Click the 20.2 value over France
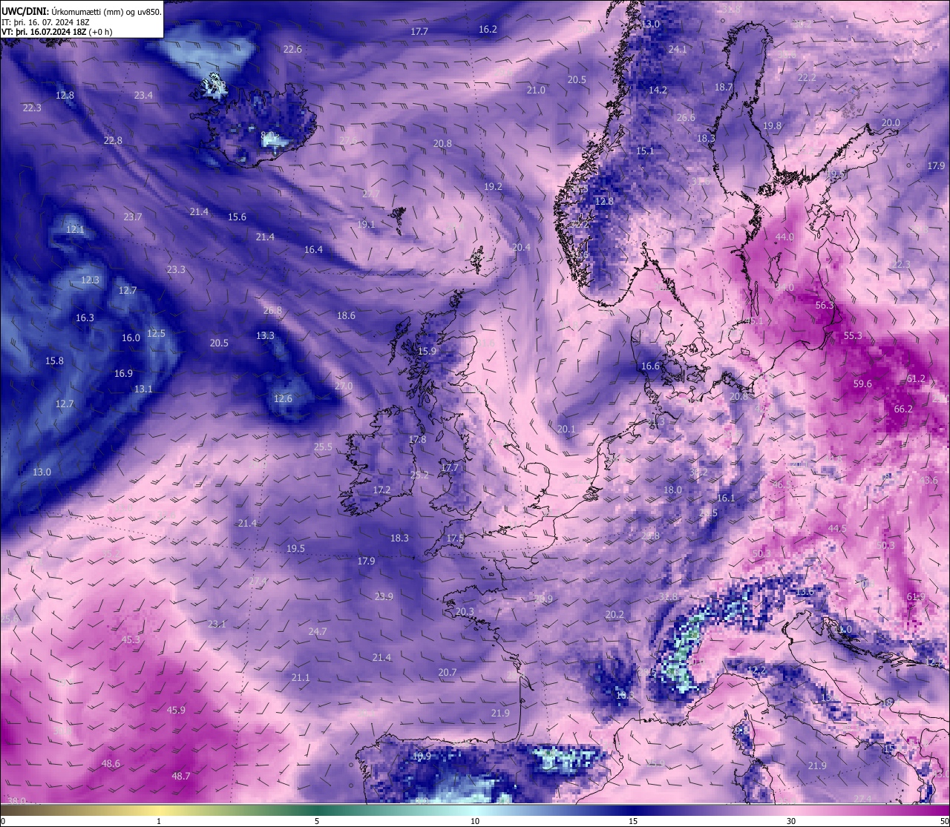 tap(615, 614)
